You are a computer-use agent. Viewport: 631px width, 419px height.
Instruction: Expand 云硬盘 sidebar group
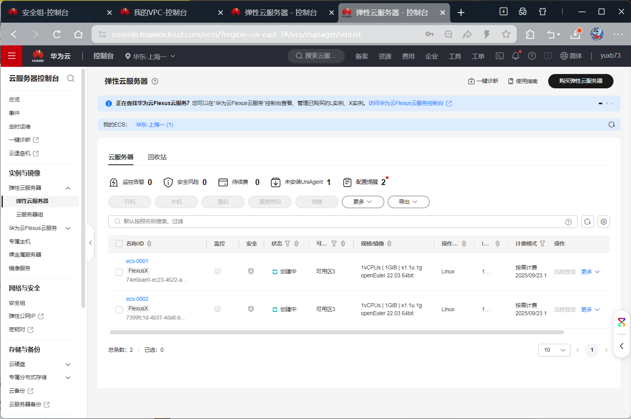click(68, 364)
